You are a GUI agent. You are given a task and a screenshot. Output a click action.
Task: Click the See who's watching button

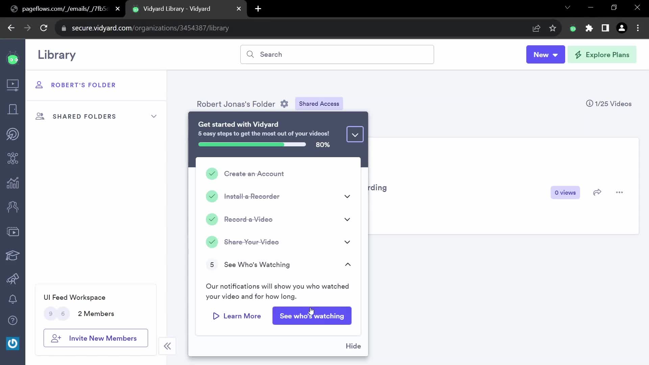click(x=312, y=316)
